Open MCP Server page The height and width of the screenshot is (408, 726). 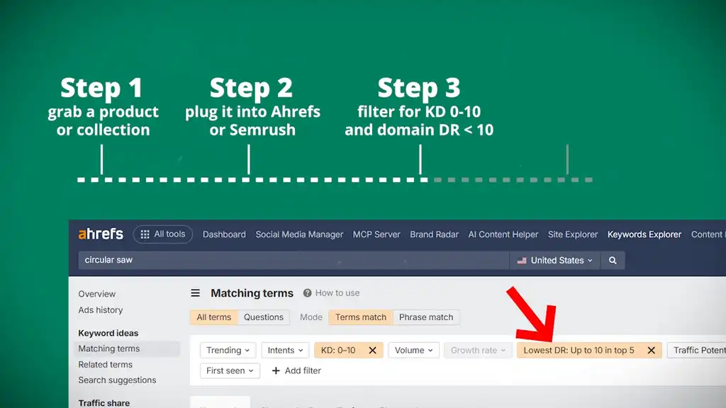pyautogui.click(x=376, y=234)
